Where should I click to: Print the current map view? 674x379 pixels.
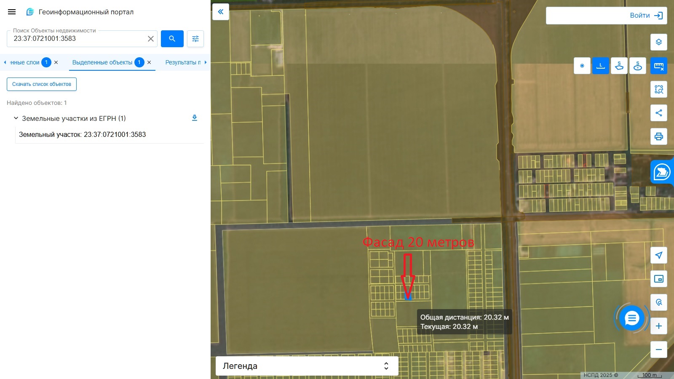658,136
